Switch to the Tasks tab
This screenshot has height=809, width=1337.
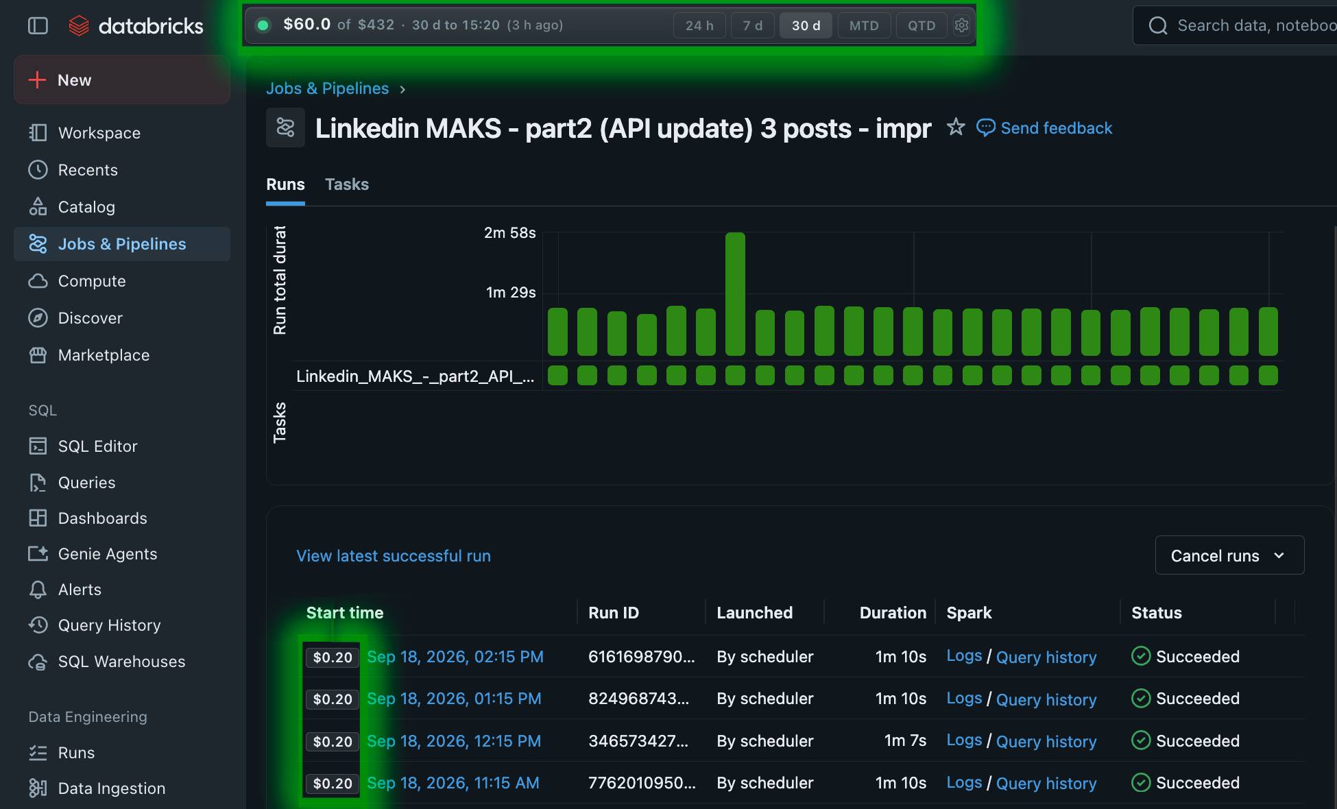click(x=347, y=184)
